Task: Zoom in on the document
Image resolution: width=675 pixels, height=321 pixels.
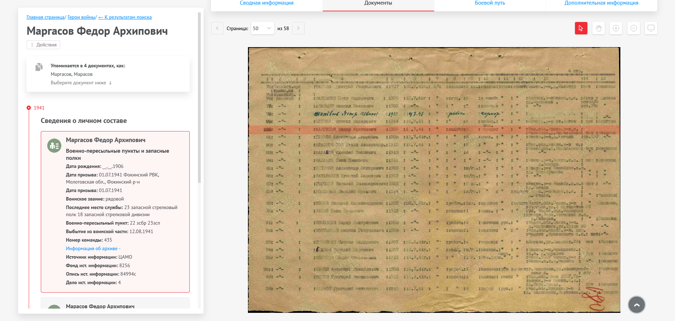Action: 616,28
